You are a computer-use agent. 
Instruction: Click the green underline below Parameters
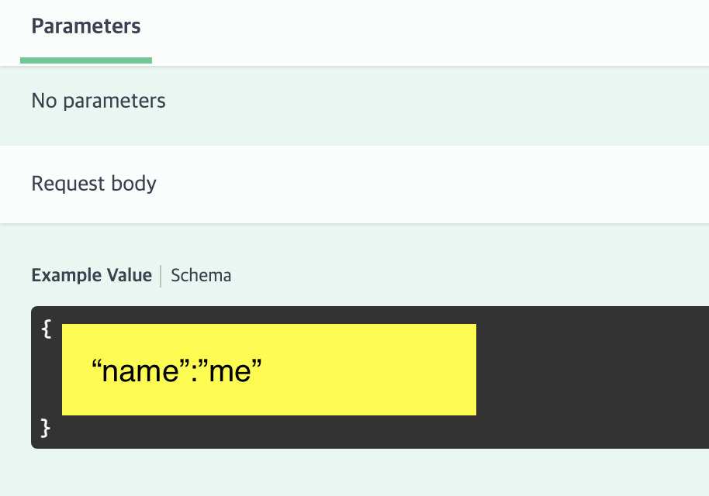pos(85,60)
